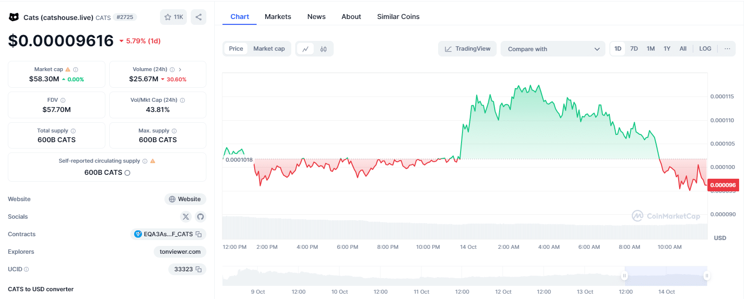Visit the Cats Website link
Viewport: 744px width, 299px height.
click(x=185, y=199)
